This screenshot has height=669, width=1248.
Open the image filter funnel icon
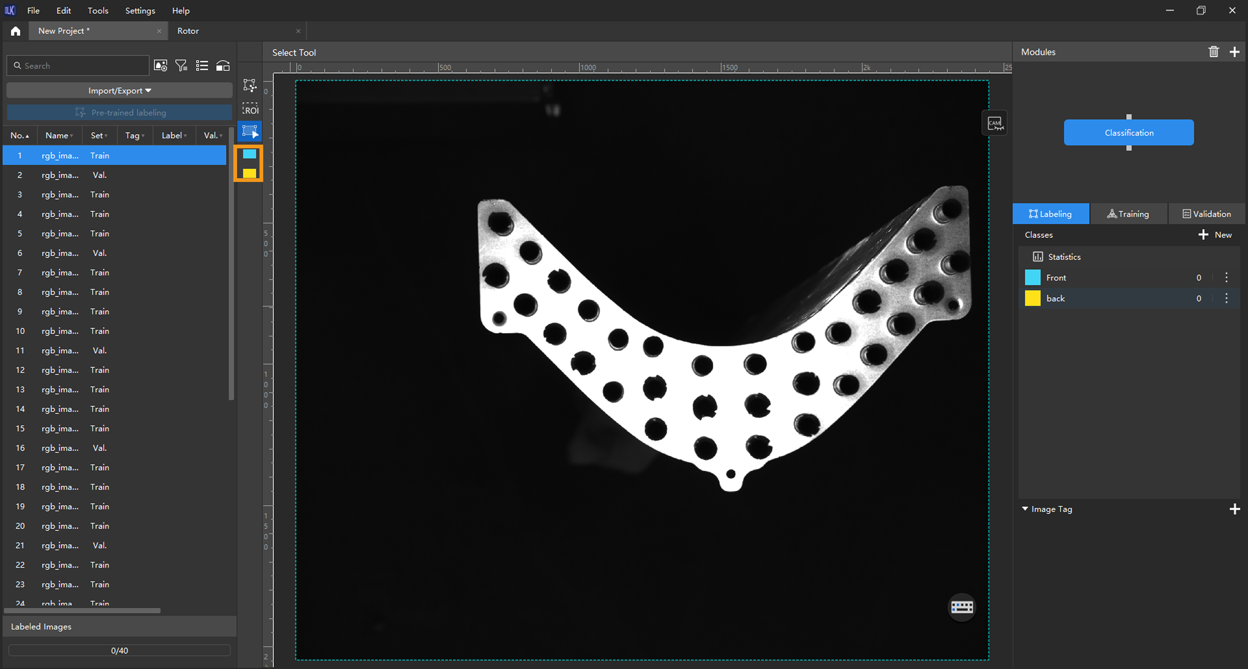click(x=181, y=66)
